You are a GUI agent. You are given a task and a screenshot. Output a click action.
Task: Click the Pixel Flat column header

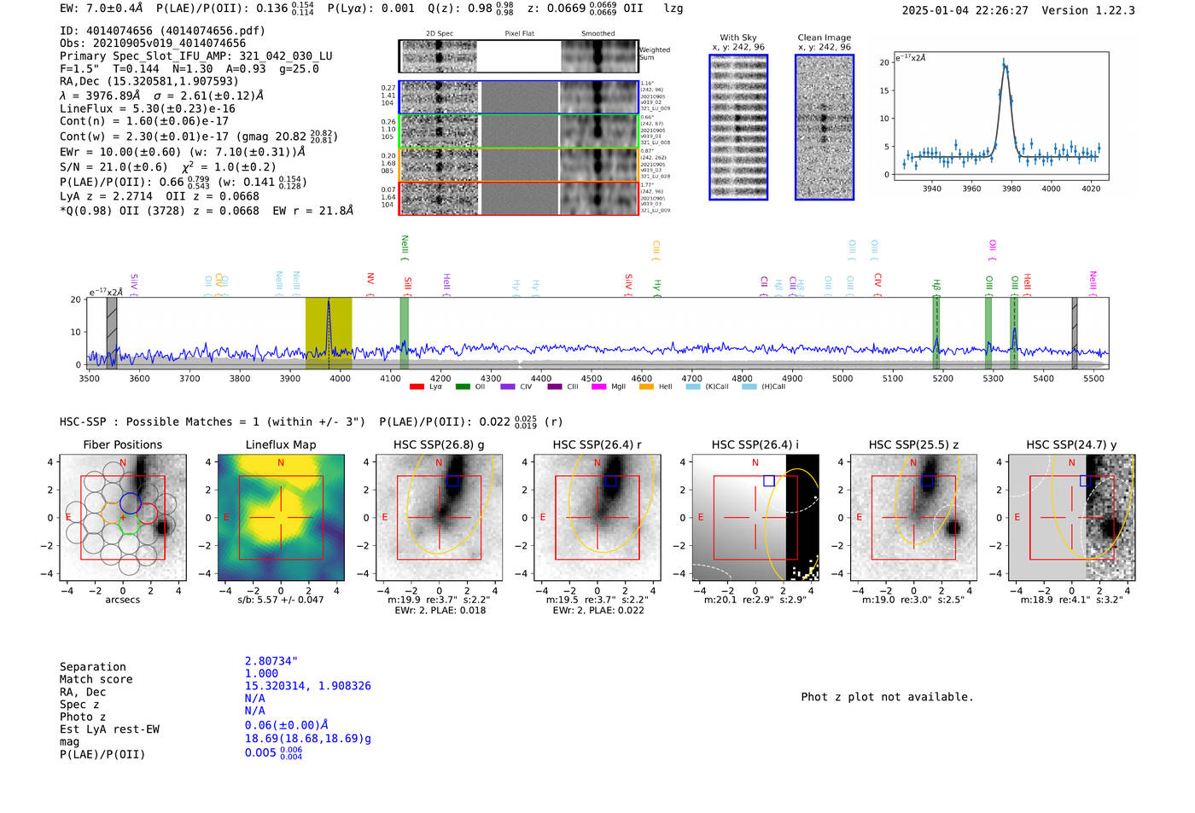[x=519, y=34]
